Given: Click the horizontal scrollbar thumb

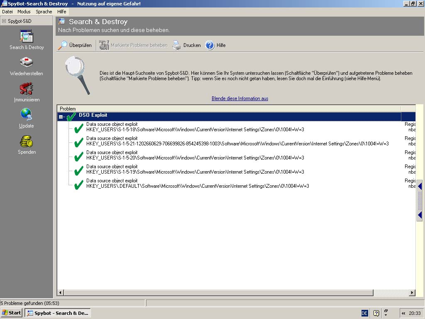Looking at the screenshot, I should [x=218, y=293].
